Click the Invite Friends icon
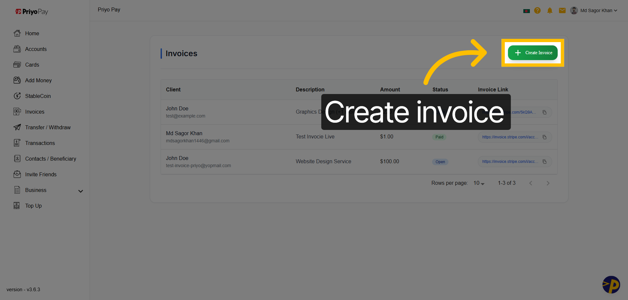Screen dimensions: 628x300 18,174
